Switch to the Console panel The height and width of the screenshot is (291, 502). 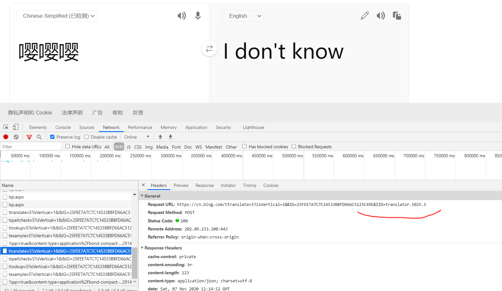click(x=63, y=127)
